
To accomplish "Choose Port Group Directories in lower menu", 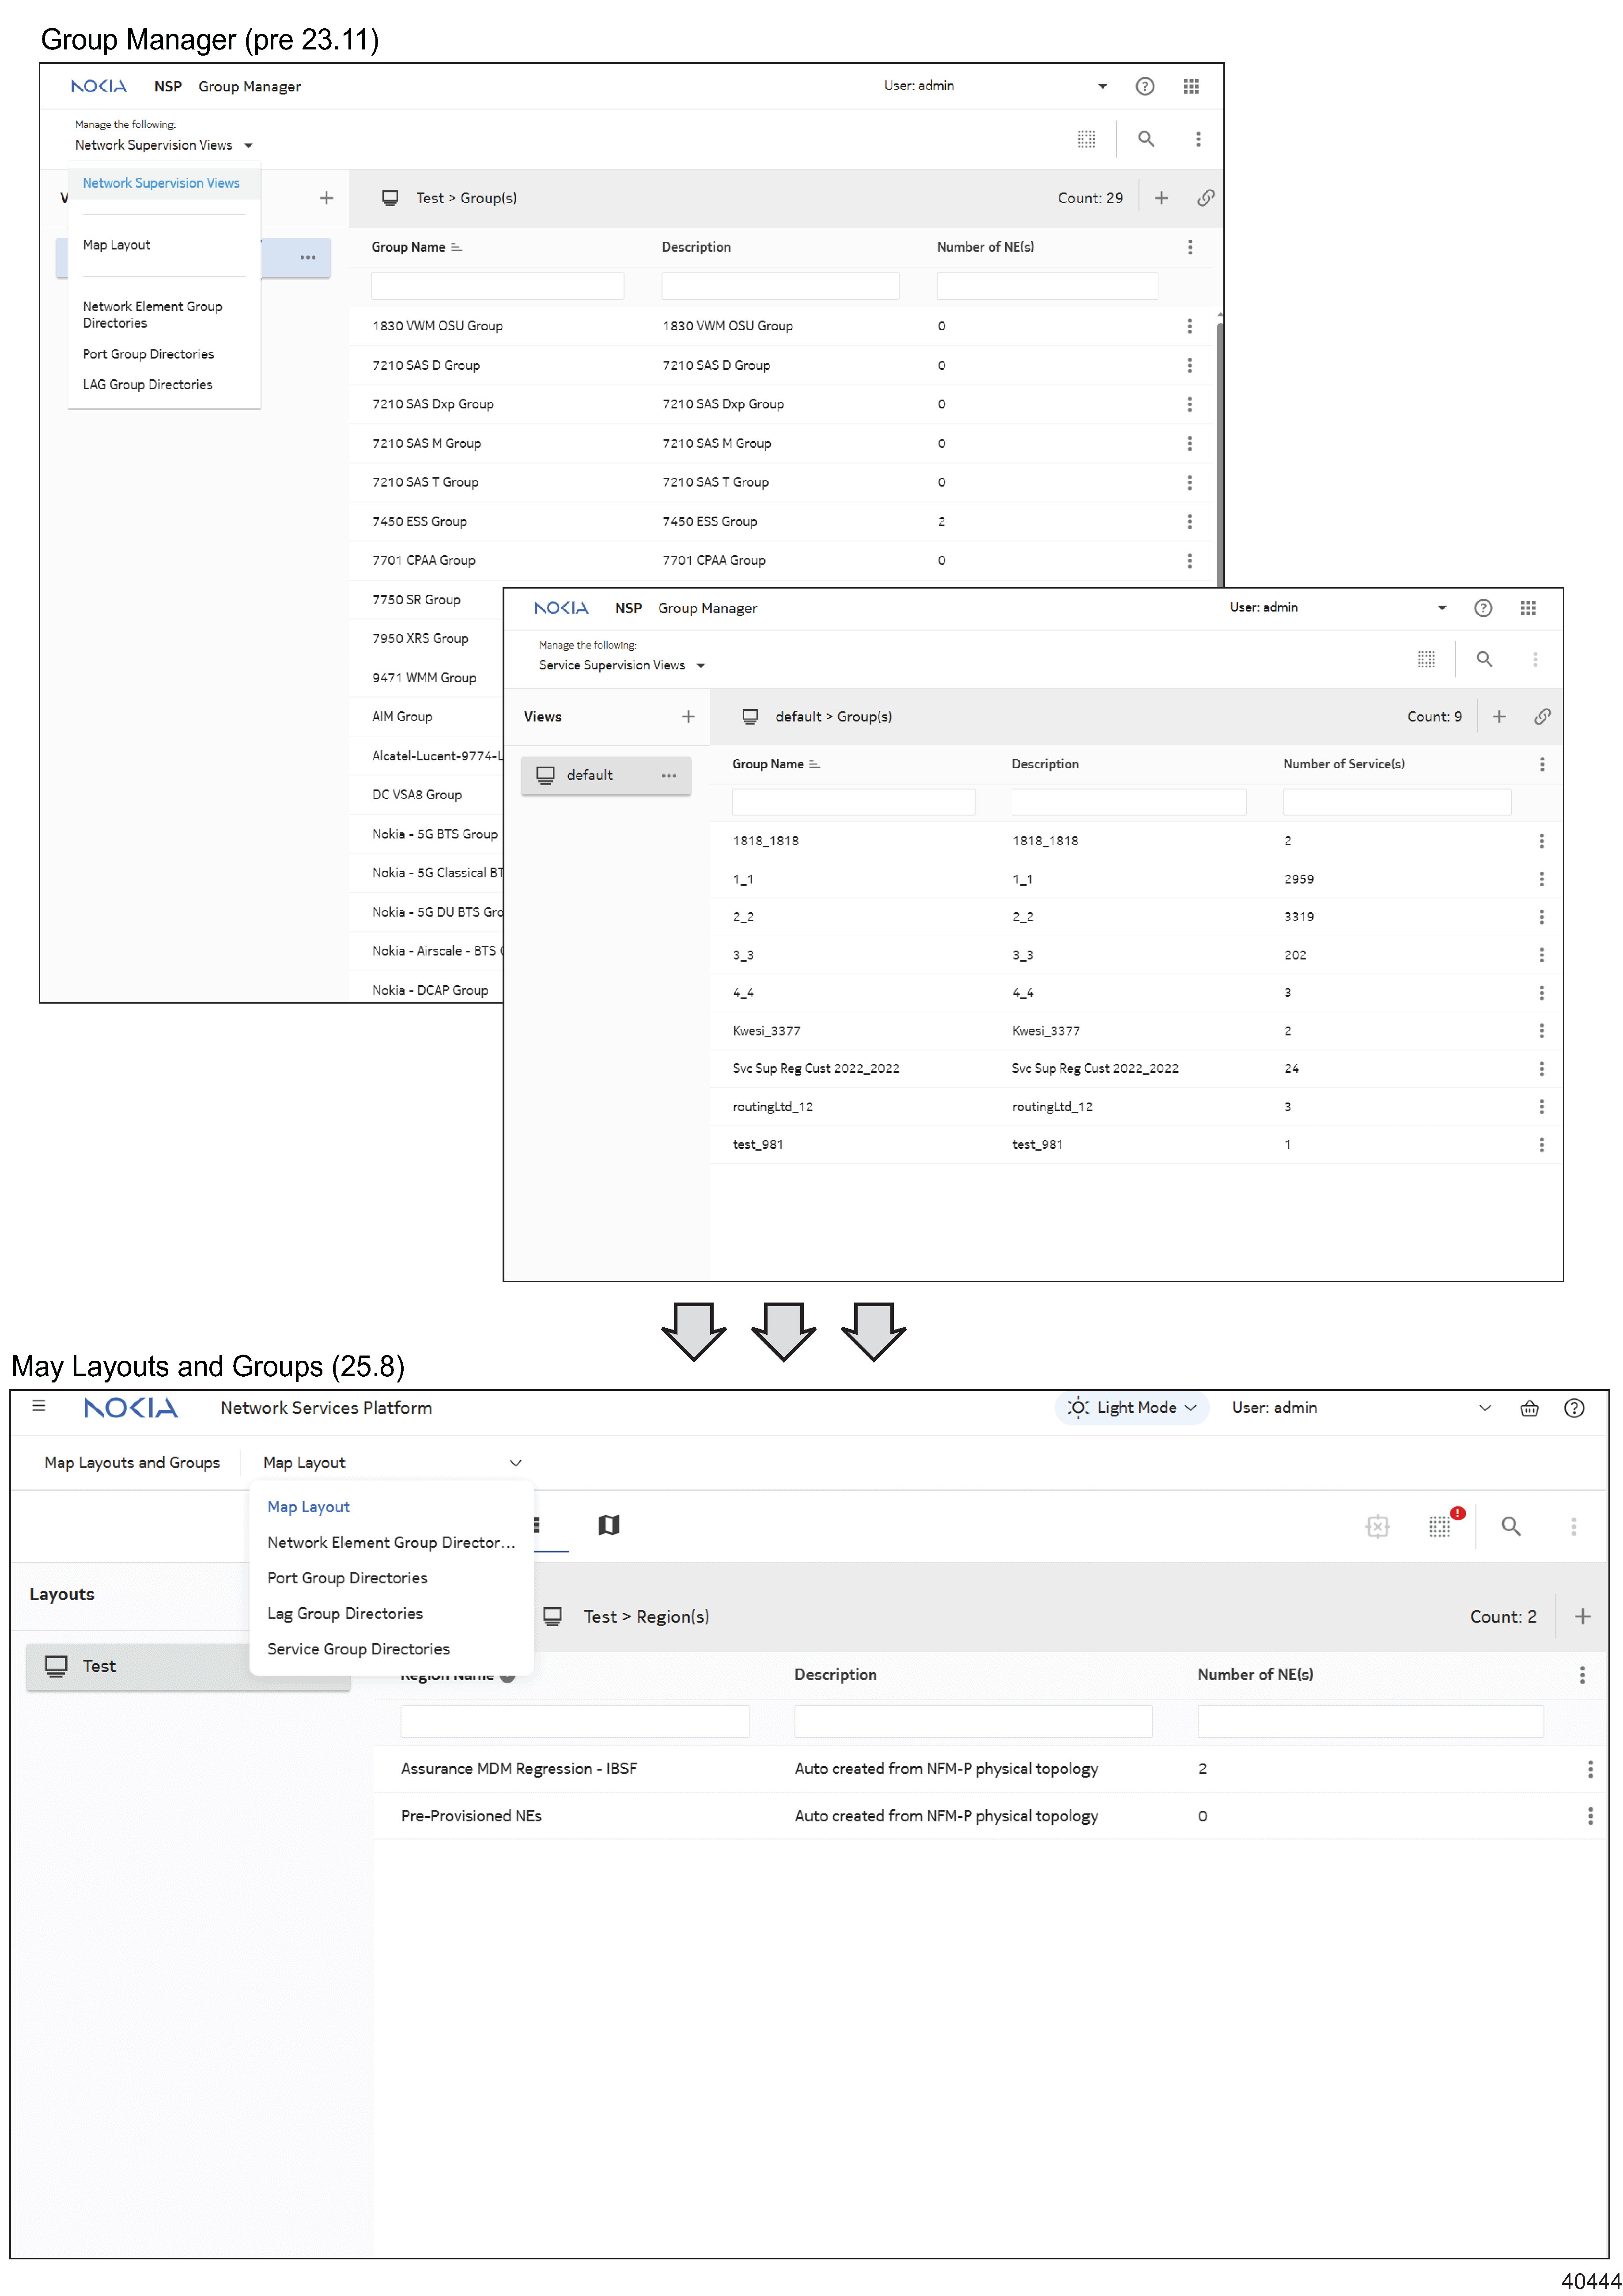I will coord(347,1578).
